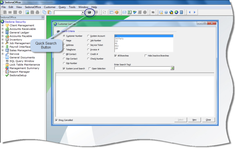Open Report Manager in the tree
This screenshot has width=235, height=148.
tap(20, 72)
